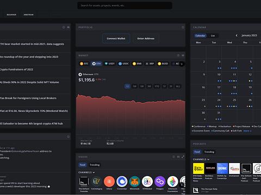Viewport: 261px width, 195px height.
Task: Click the January 2023 month selector
Action: (249, 35)
